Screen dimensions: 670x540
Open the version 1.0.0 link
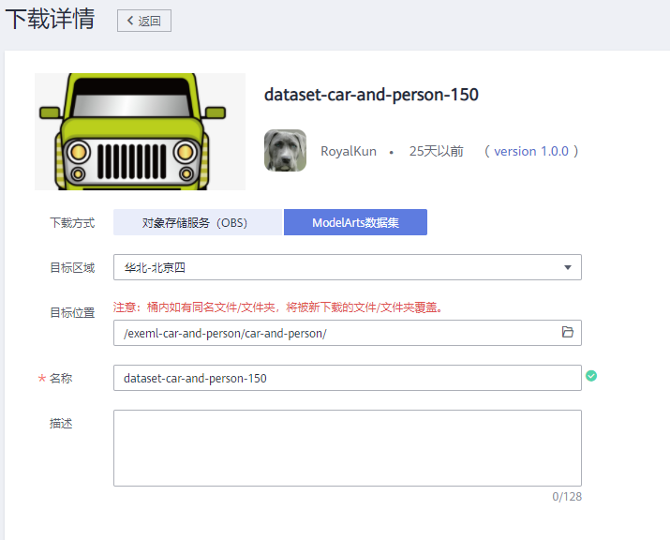(531, 151)
